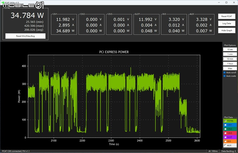Click the Data Backlog status entry
238x153 pixels.
229,151
